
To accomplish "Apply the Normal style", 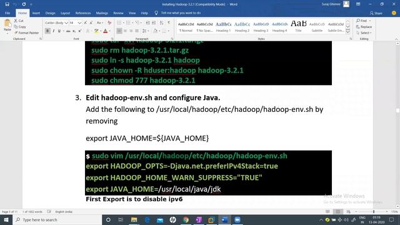I will (x=186, y=27).
